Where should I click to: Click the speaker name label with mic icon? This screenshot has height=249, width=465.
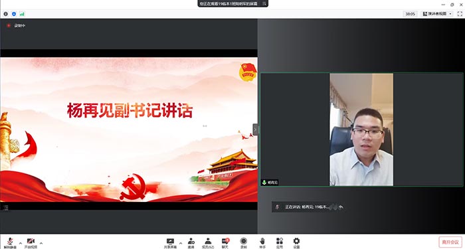(270, 183)
